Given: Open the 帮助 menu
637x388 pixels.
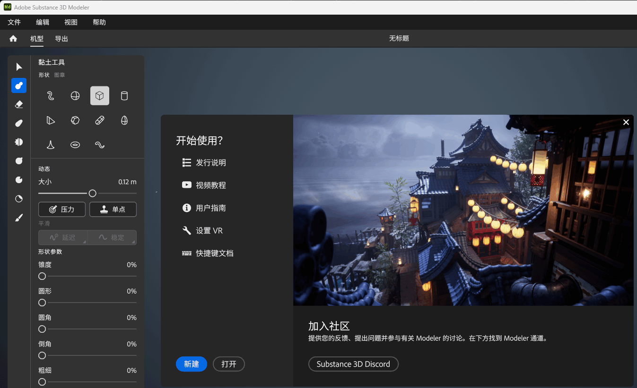Looking at the screenshot, I should [99, 22].
